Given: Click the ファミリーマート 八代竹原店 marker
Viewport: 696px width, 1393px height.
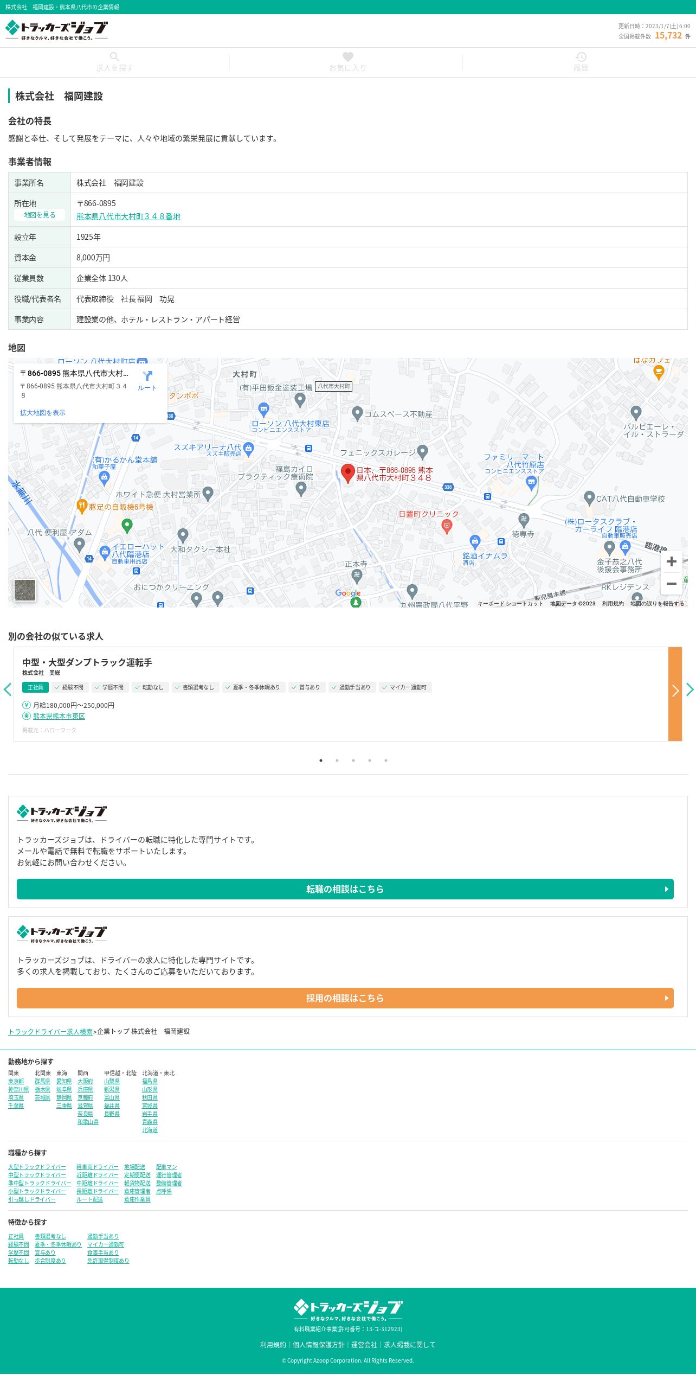Looking at the screenshot, I should pos(531,483).
